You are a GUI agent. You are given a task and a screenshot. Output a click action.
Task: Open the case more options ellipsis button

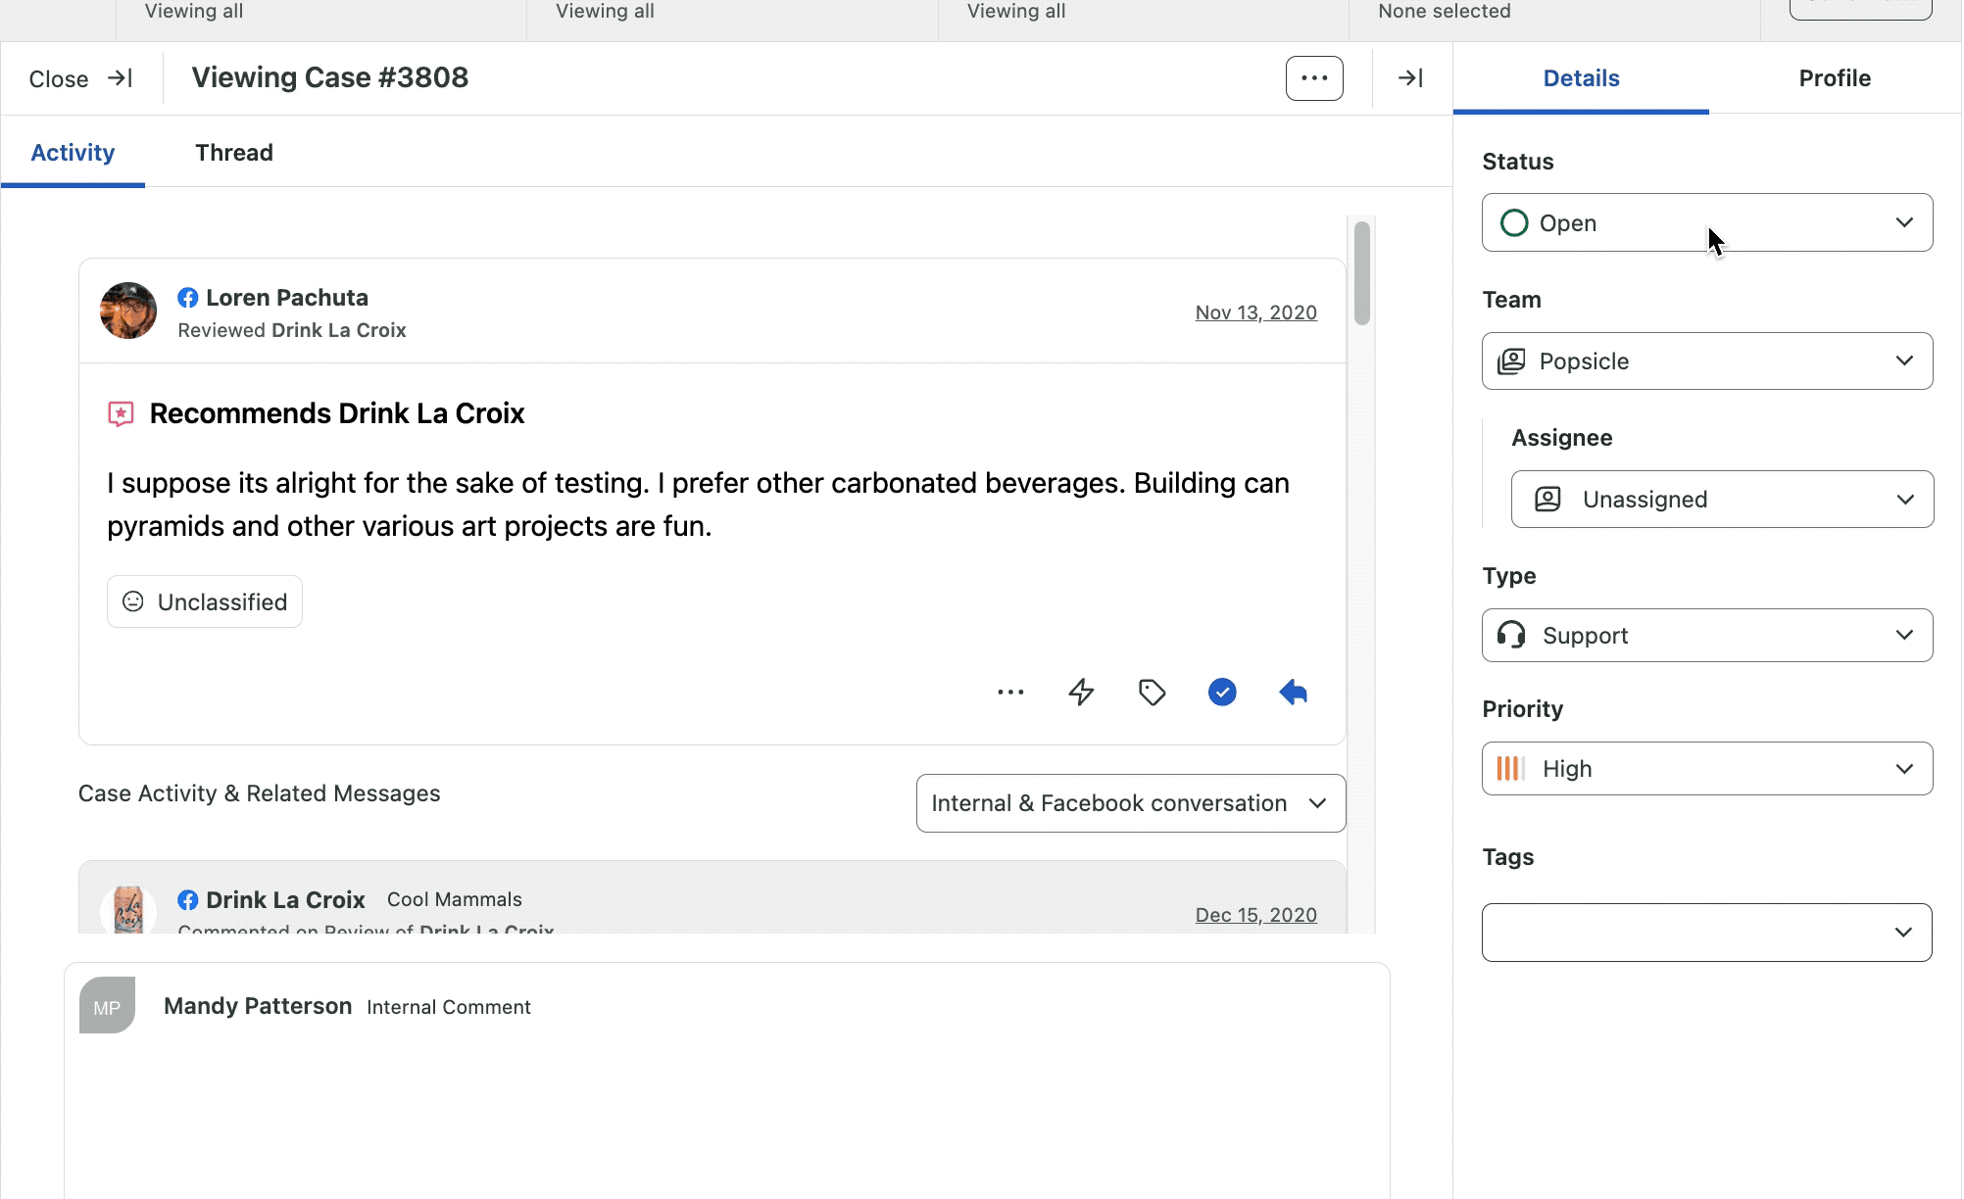pyautogui.click(x=1314, y=78)
